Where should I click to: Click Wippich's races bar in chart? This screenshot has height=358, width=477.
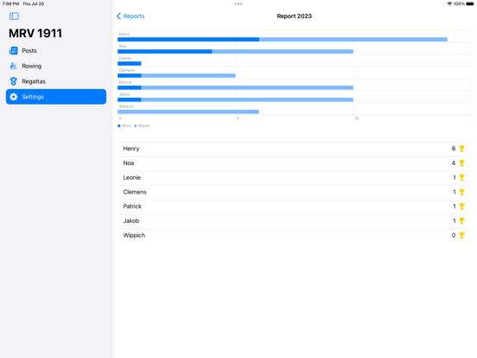pyautogui.click(x=188, y=112)
